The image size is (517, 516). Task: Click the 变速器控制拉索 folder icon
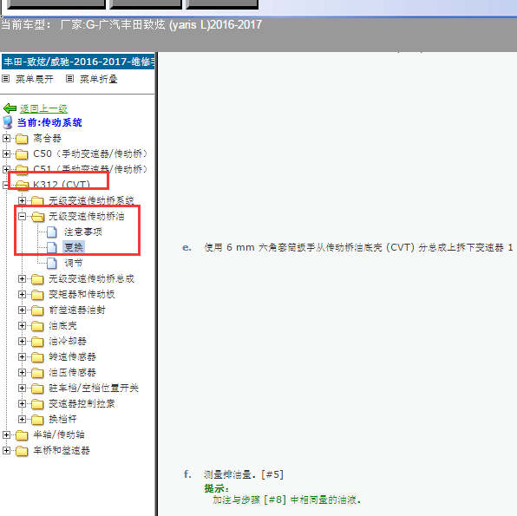pyautogui.click(x=37, y=404)
